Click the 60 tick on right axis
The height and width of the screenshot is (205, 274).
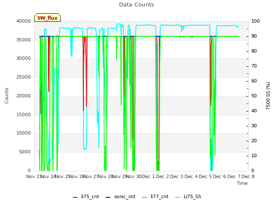click(254, 81)
